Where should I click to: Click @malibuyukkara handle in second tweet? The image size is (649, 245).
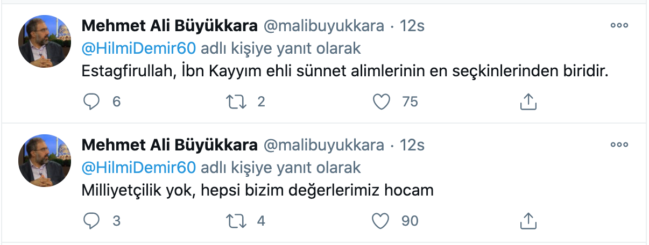323,145
